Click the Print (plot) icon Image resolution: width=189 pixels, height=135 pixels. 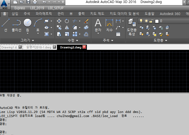click(35, 2)
